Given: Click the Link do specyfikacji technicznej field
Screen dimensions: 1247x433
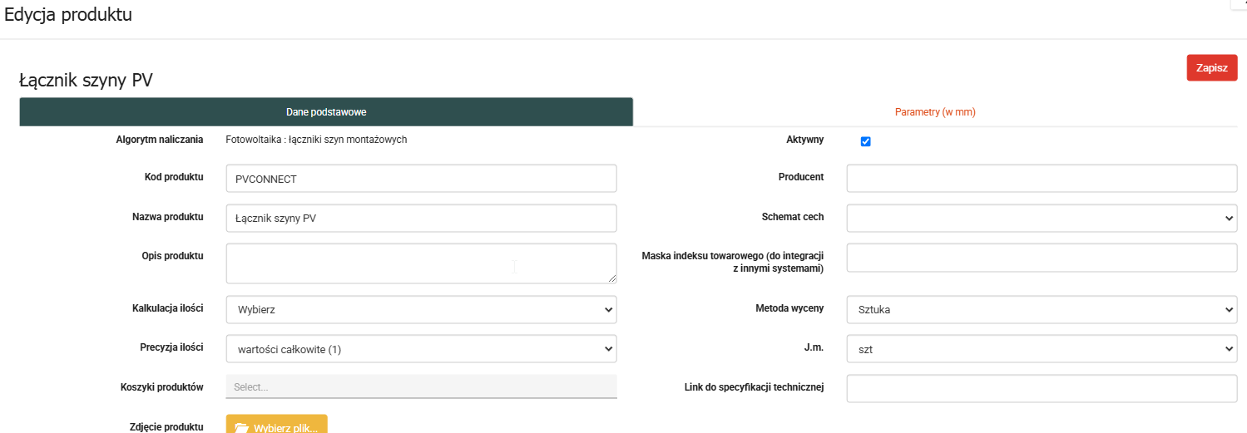Looking at the screenshot, I should tap(1042, 388).
